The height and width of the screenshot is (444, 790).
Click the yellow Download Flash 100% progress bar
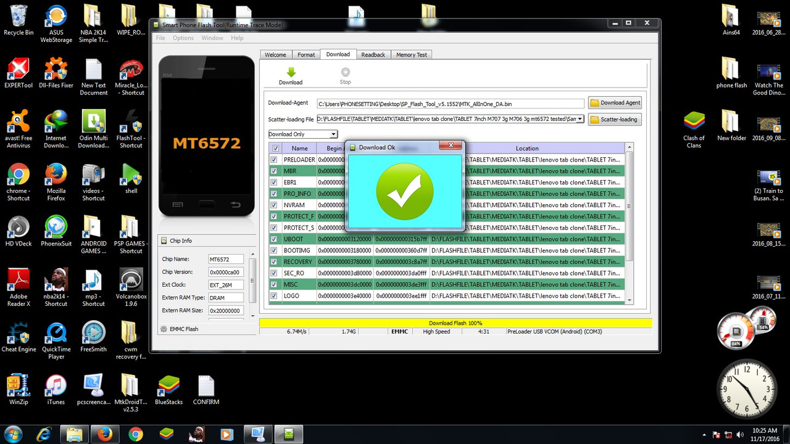455,323
